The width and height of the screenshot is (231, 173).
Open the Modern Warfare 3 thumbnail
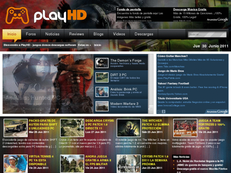tap(102, 106)
